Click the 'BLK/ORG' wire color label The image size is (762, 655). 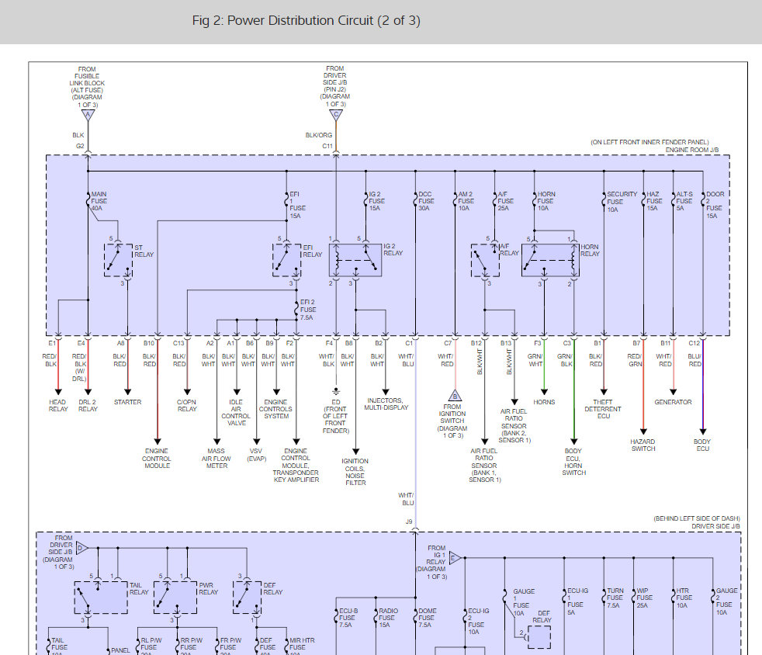319,135
